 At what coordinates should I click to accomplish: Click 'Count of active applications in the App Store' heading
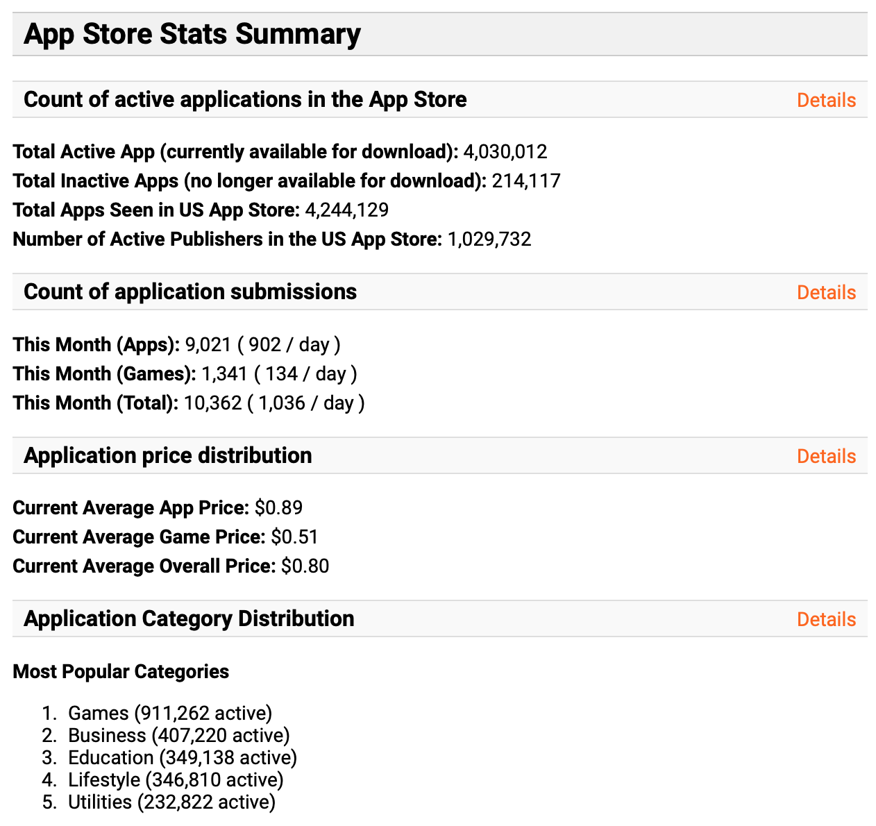point(245,99)
